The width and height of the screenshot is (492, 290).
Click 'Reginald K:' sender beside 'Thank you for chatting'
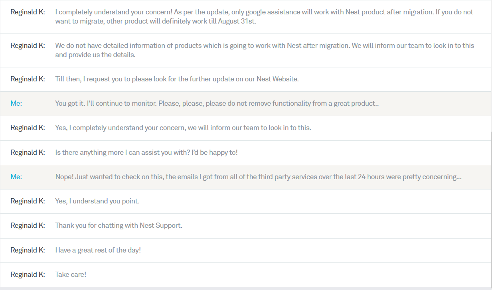pos(28,225)
